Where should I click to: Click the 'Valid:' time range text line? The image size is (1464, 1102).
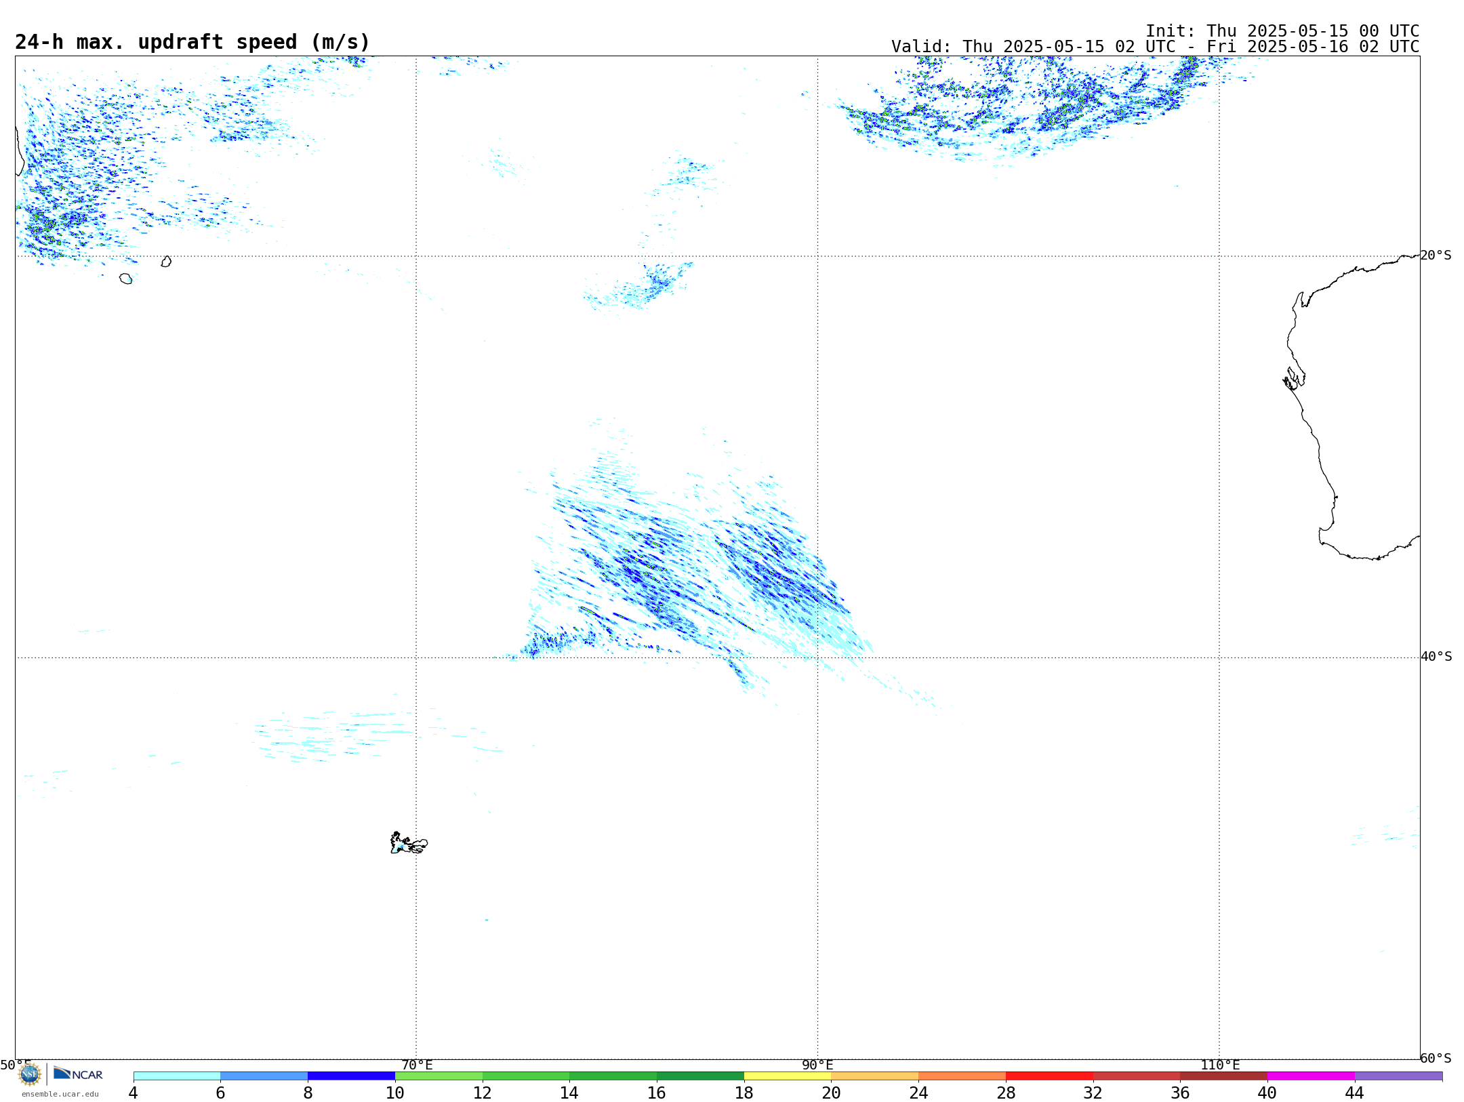[x=1156, y=47]
